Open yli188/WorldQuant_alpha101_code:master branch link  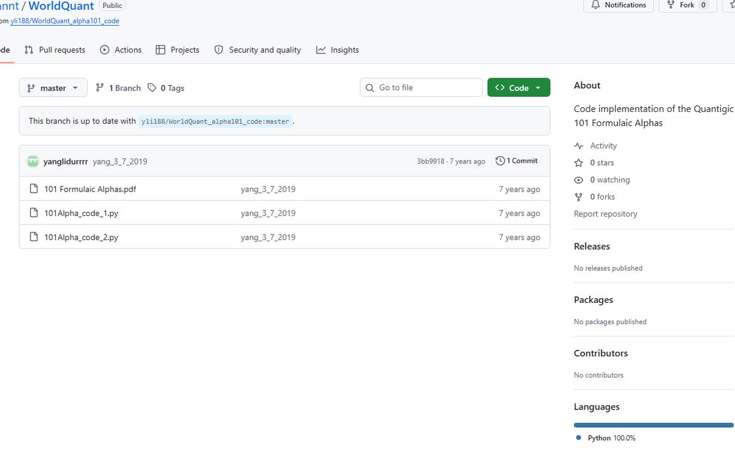click(x=215, y=121)
